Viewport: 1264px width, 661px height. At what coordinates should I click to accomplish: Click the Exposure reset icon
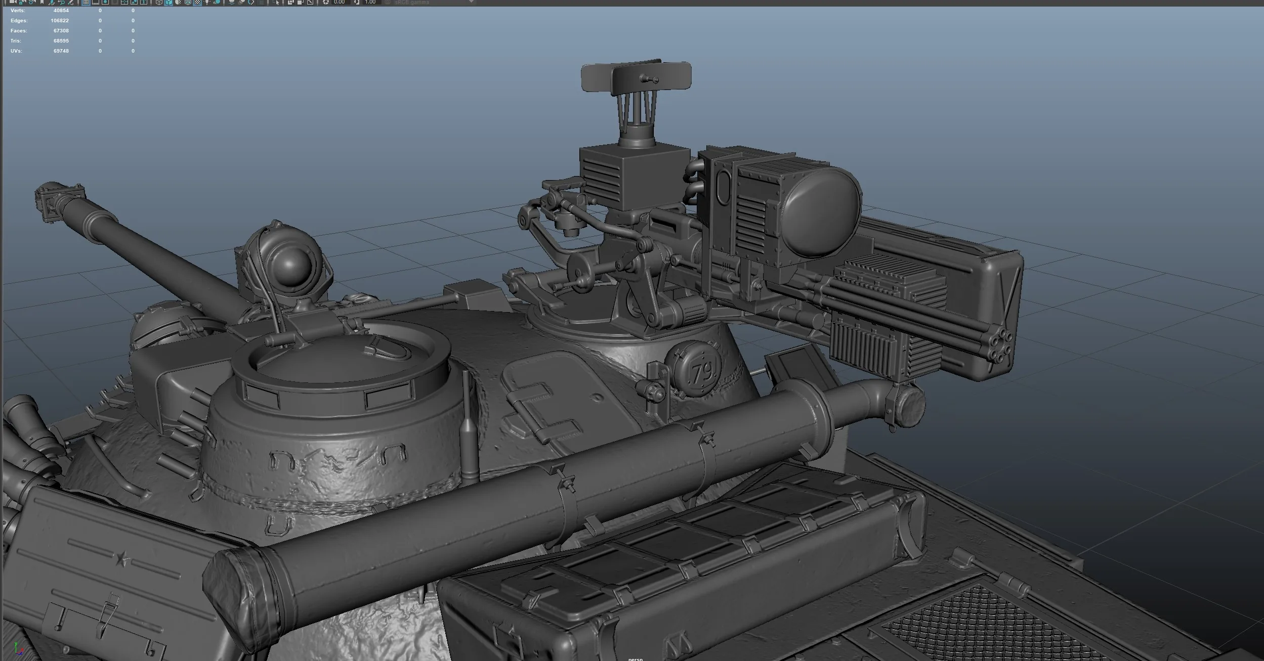click(x=325, y=2)
